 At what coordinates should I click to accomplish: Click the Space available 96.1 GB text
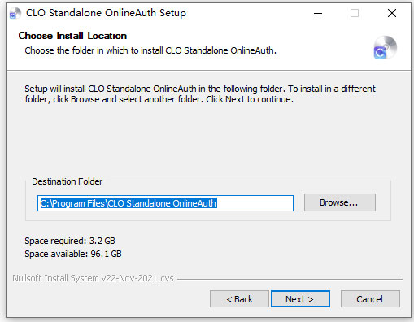73,254
